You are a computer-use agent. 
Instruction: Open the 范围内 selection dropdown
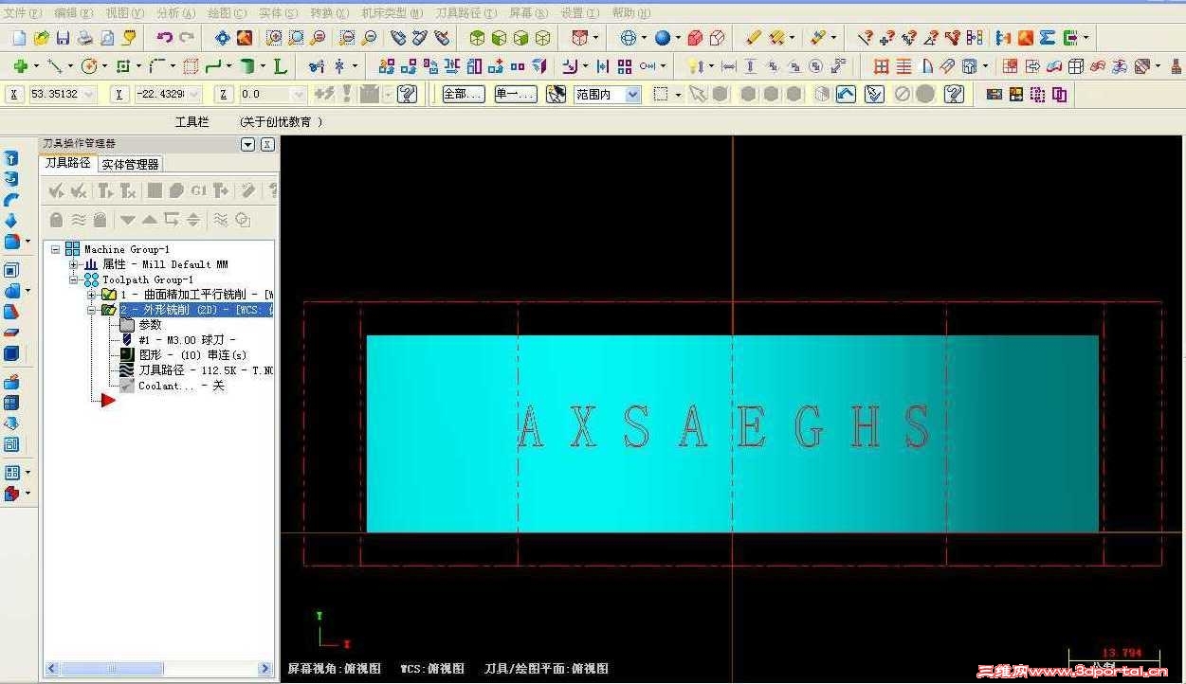pos(632,94)
